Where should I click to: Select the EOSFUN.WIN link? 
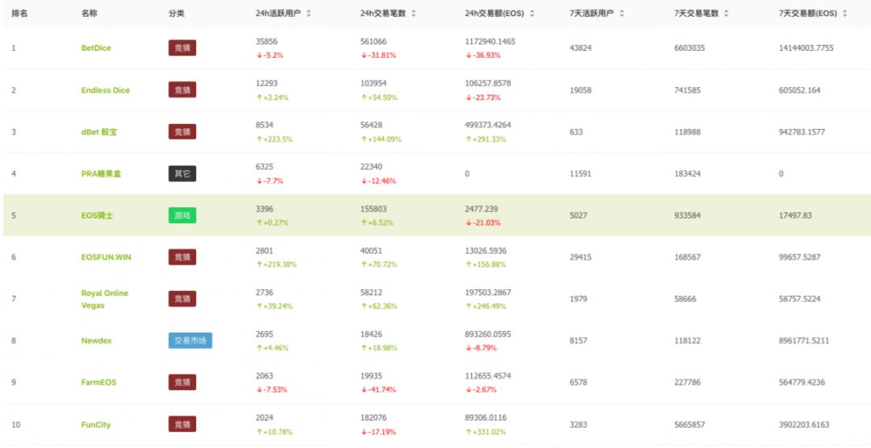[106, 257]
